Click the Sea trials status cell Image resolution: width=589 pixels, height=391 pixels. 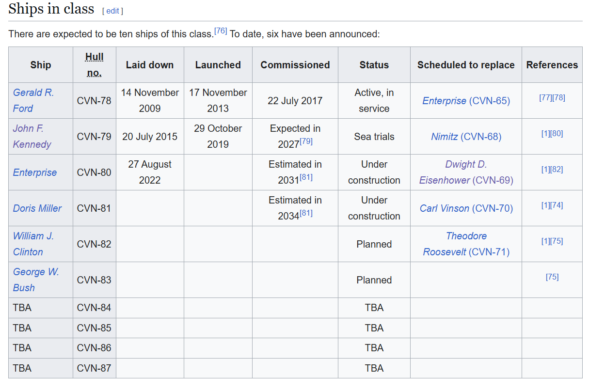click(374, 137)
